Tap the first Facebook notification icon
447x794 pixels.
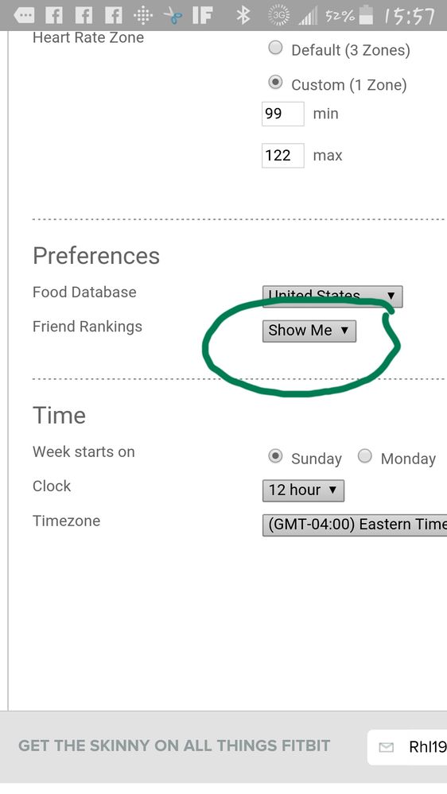54,16
